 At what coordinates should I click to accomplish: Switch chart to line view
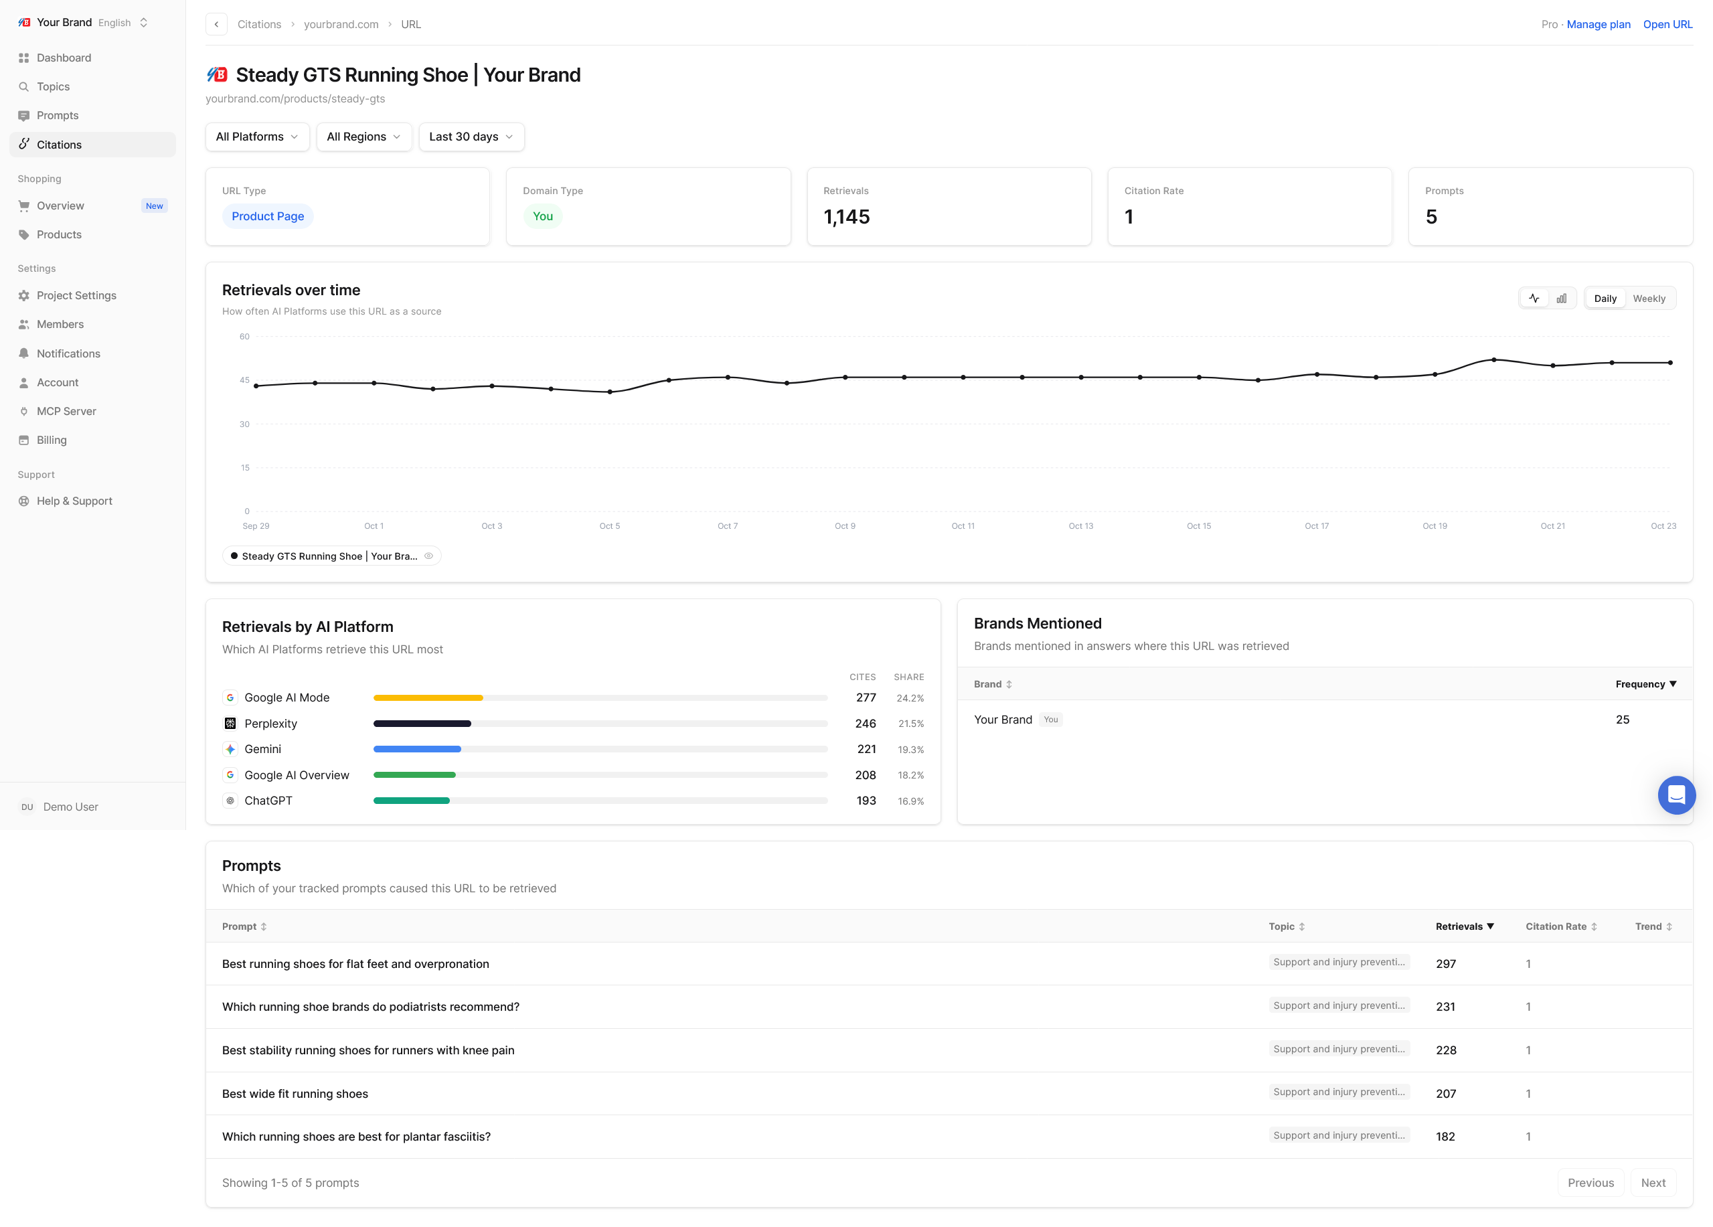point(1534,299)
